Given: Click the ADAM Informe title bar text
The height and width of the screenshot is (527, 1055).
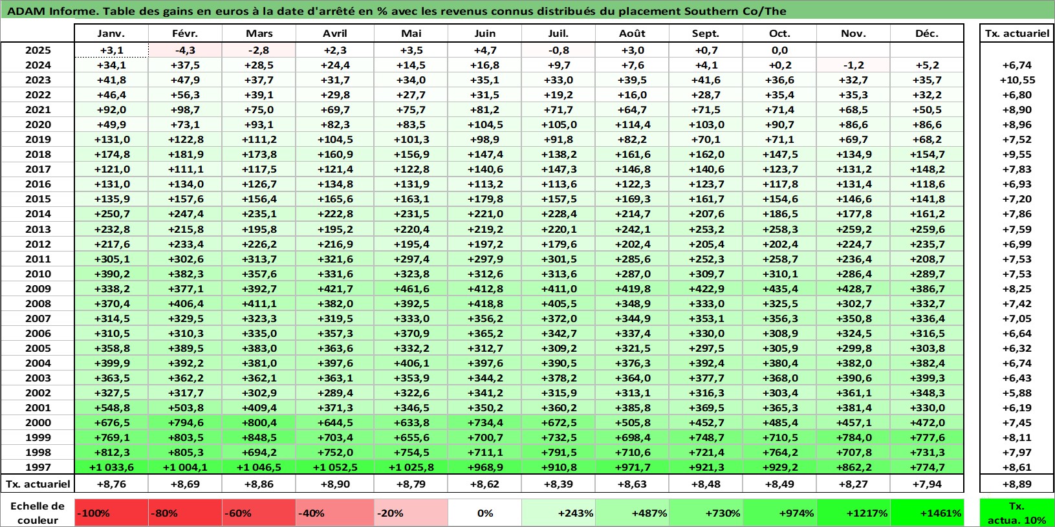Looking at the screenshot, I should coord(397,11).
